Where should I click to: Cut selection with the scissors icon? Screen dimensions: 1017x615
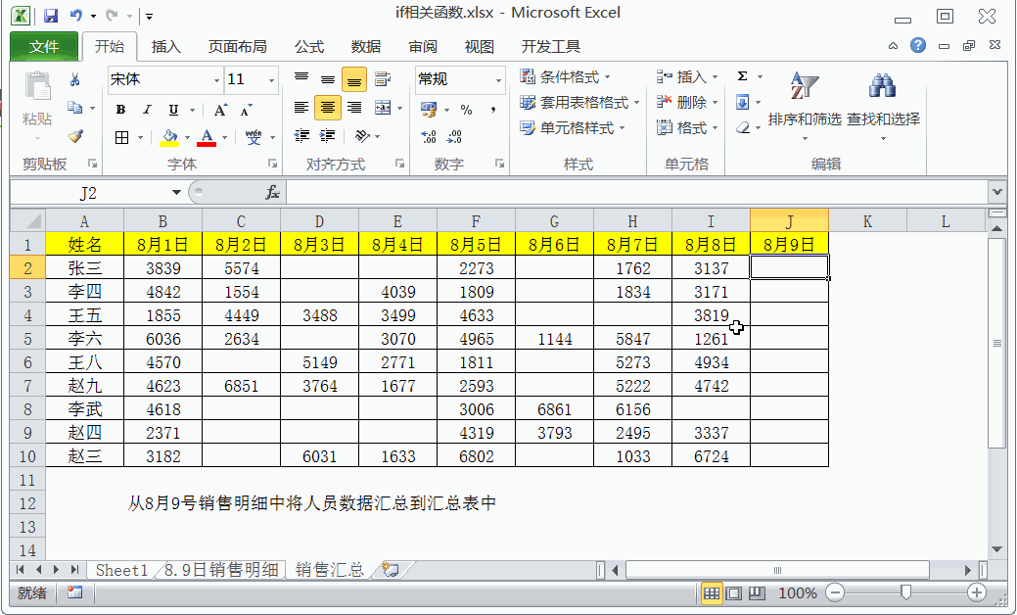click(x=75, y=79)
